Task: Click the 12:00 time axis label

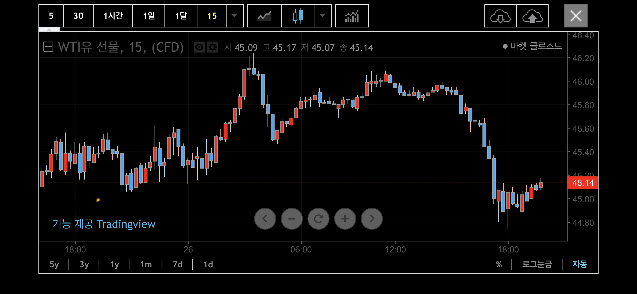Action: coord(395,250)
